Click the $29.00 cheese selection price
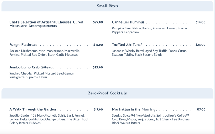This screenshot has height=134, width=215. 98,22
